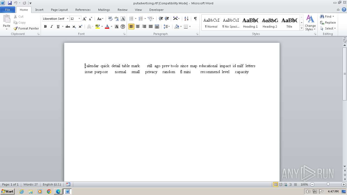This screenshot has height=195, width=347.
Task: Open the File tab
Action: click(x=8, y=10)
